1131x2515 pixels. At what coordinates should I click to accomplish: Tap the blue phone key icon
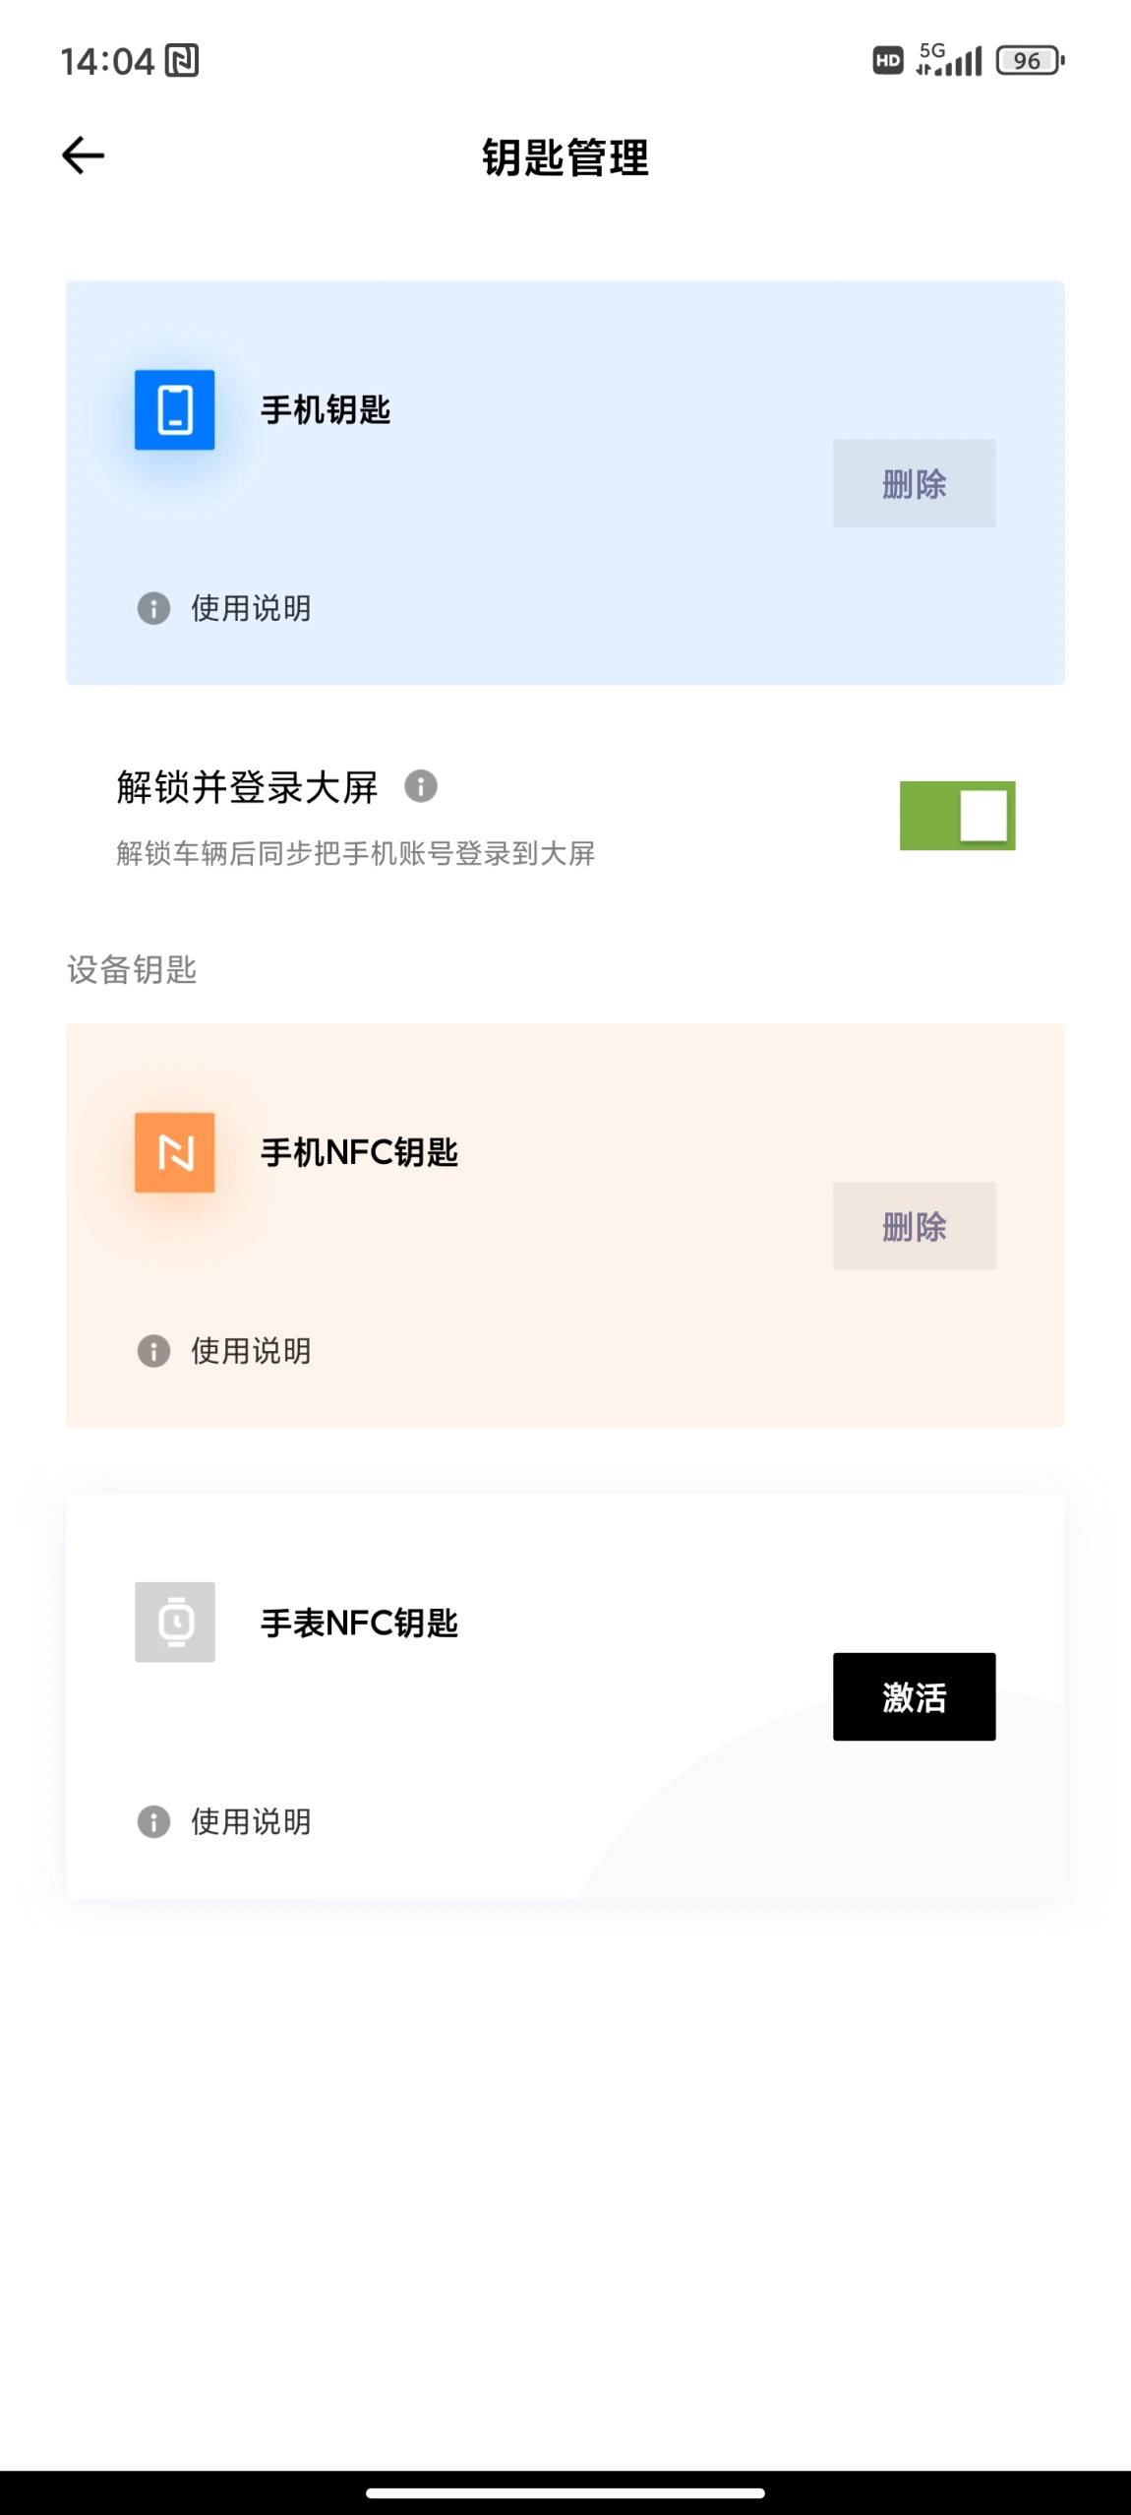pyautogui.click(x=175, y=409)
